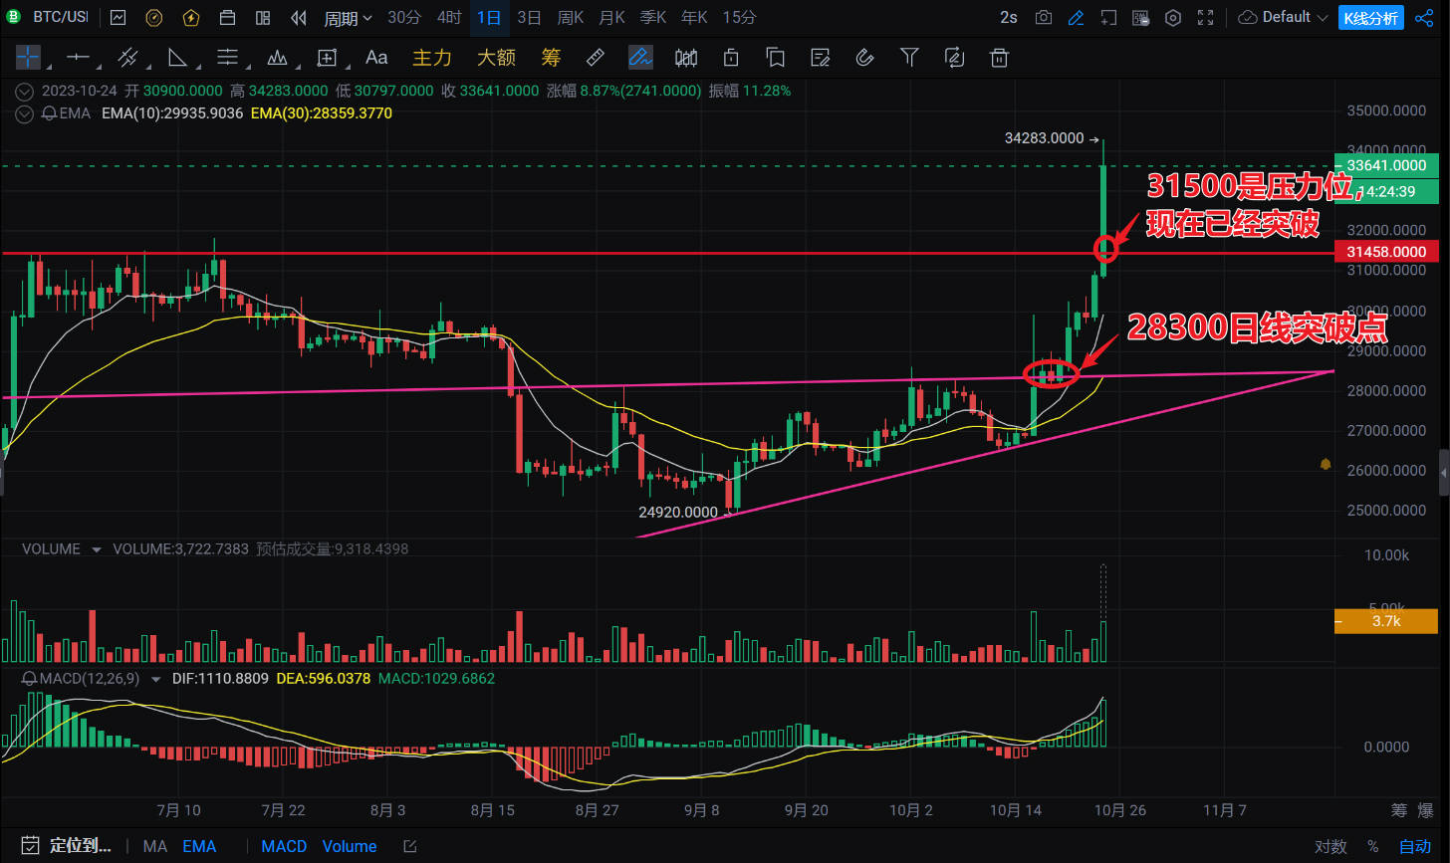This screenshot has height=863, width=1450.
Task: Click the sync drawings icon
Action: (x=954, y=57)
